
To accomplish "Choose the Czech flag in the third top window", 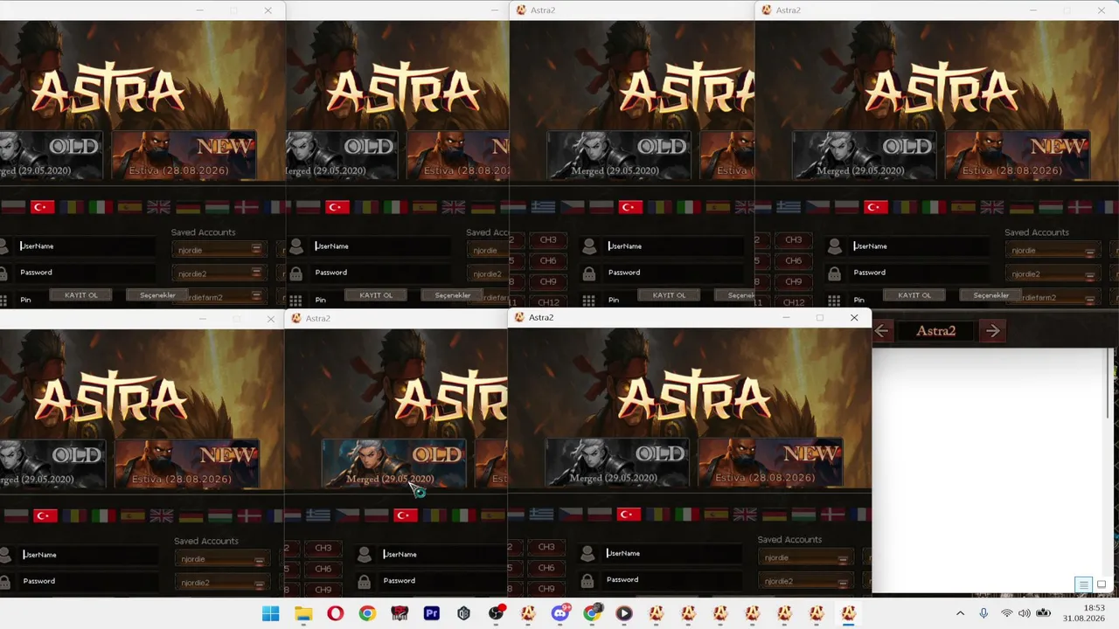I will point(573,207).
